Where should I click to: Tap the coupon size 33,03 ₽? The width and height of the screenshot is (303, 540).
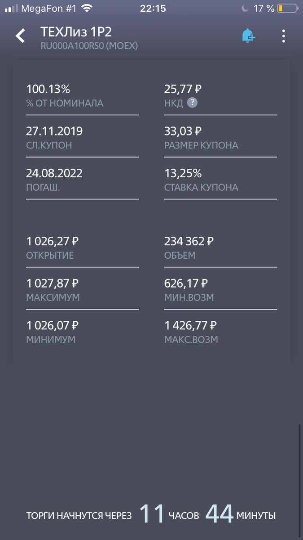tap(183, 131)
